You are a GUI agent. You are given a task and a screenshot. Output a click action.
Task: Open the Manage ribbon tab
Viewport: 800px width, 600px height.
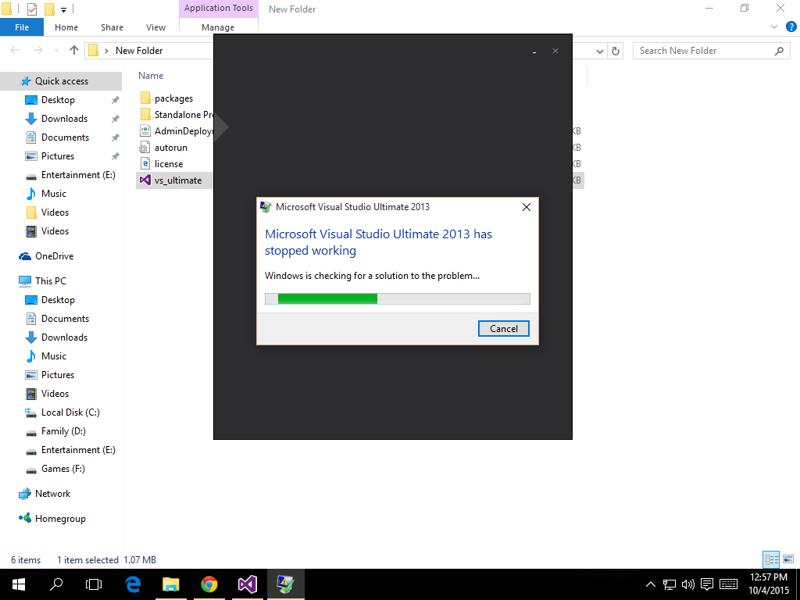[x=218, y=27]
